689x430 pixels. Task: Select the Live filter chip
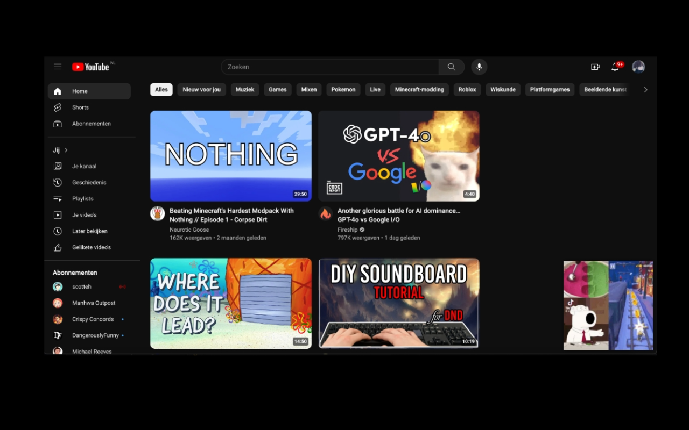pos(375,90)
